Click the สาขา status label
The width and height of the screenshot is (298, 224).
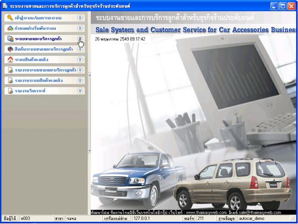point(59,219)
